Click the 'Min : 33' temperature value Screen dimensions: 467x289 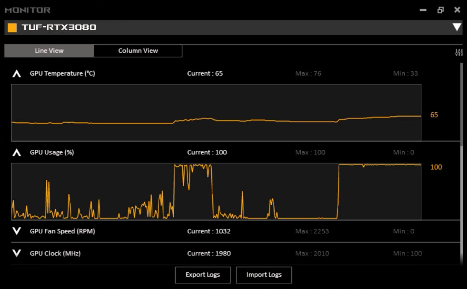click(x=405, y=73)
